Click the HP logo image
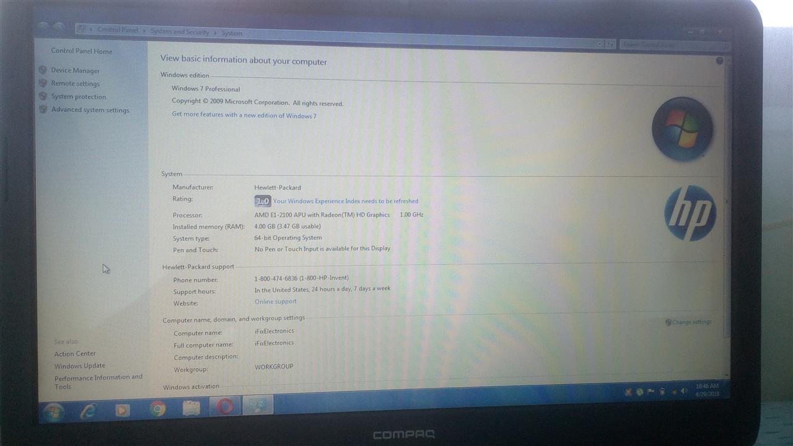Image resolution: width=793 pixels, height=446 pixels. click(x=690, y=213)
